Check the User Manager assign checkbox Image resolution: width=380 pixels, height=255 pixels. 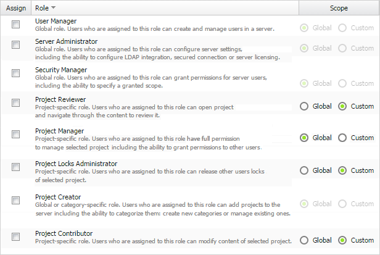(15, 25)
